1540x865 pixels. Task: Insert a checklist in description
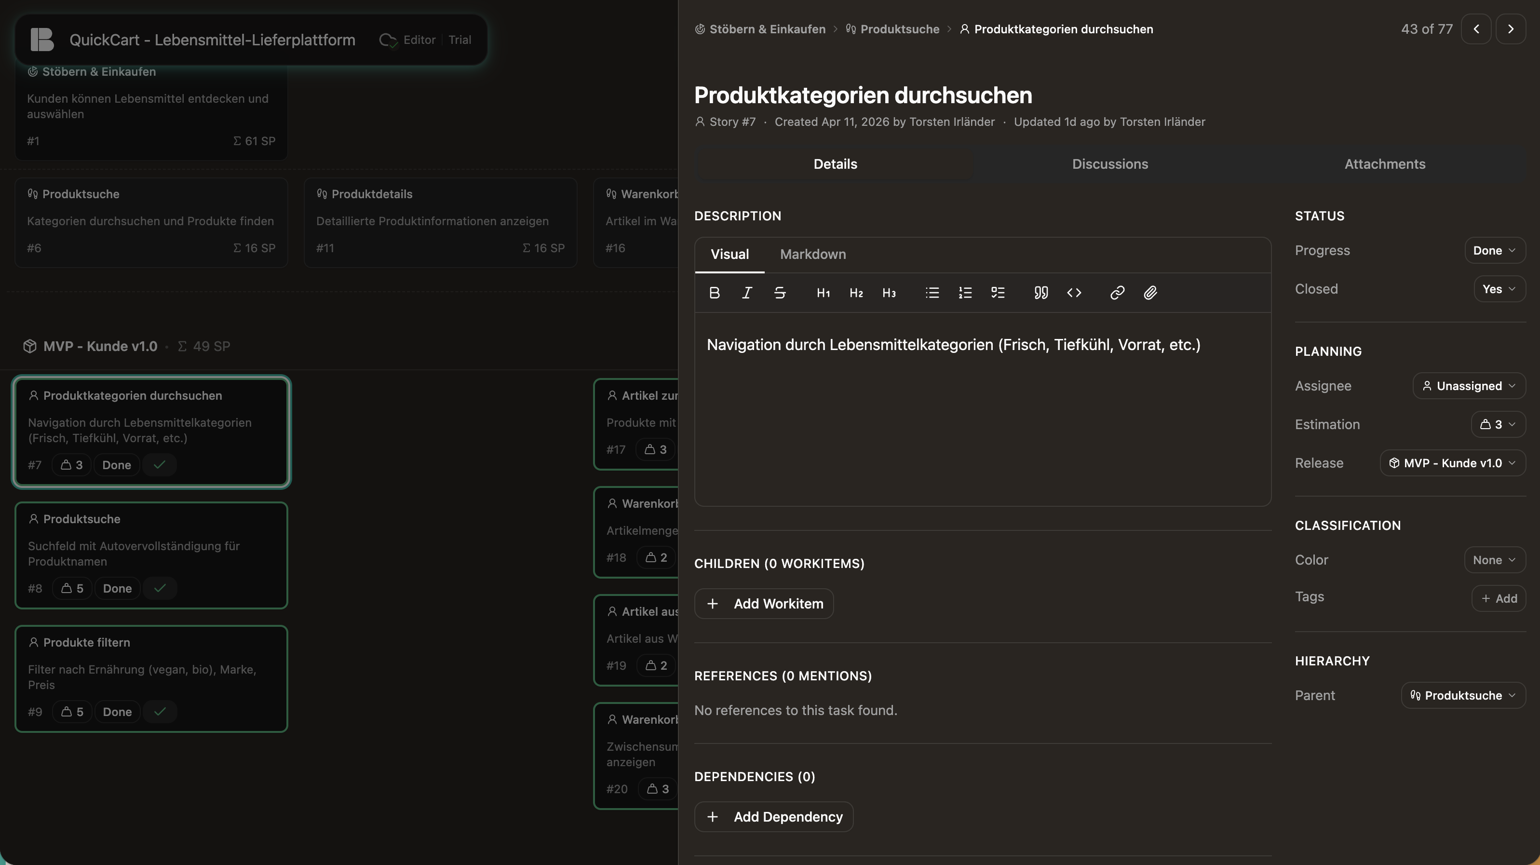click(998, 293)
